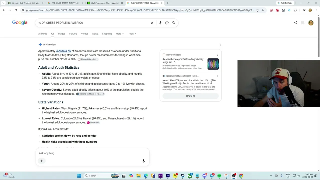Switch to the Kicklet browser tab
Viewport: 320px width, 180px height.
(x=26, y=3)
